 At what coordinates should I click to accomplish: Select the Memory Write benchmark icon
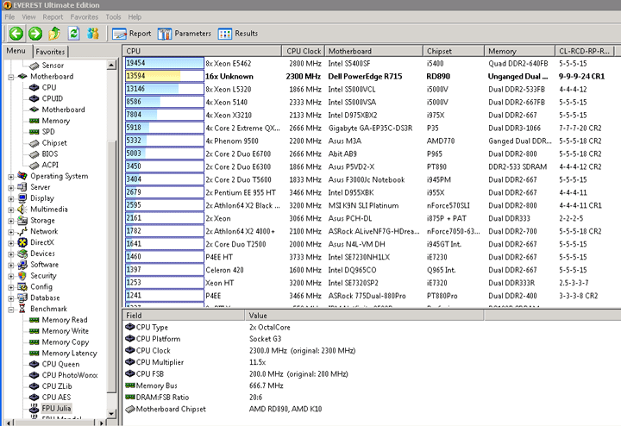pyautogui.click(x=34, y=331)
